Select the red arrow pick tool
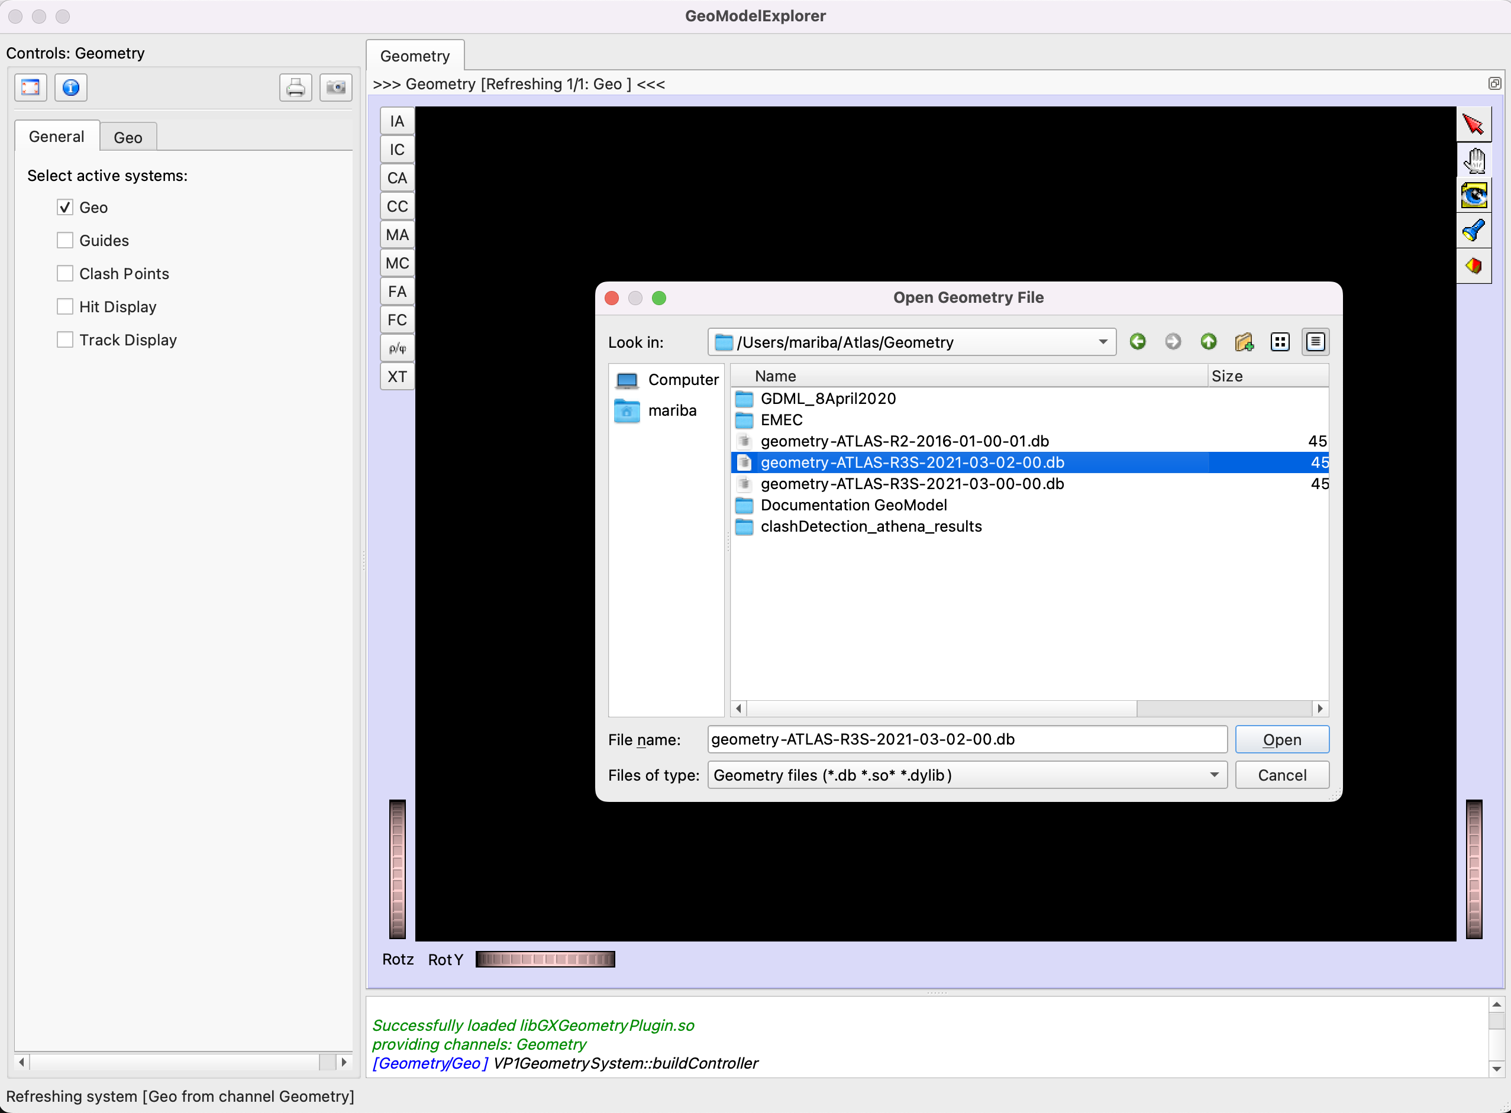This screenshot has width=1511, height=1113. [1473, 125]
